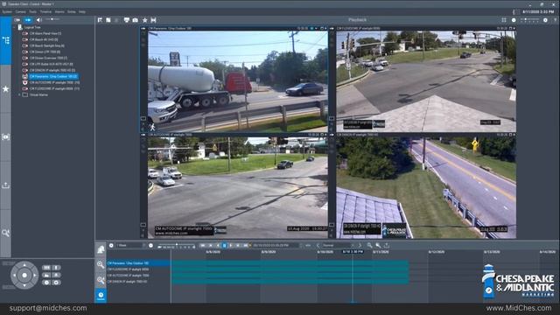Click the play reverse button
560x315 pixels.
(x=218, y=246)
